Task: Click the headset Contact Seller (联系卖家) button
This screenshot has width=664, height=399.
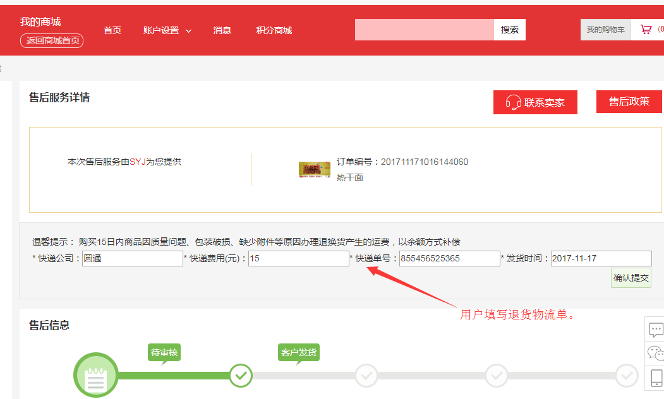Action: (x=535, y=102)
